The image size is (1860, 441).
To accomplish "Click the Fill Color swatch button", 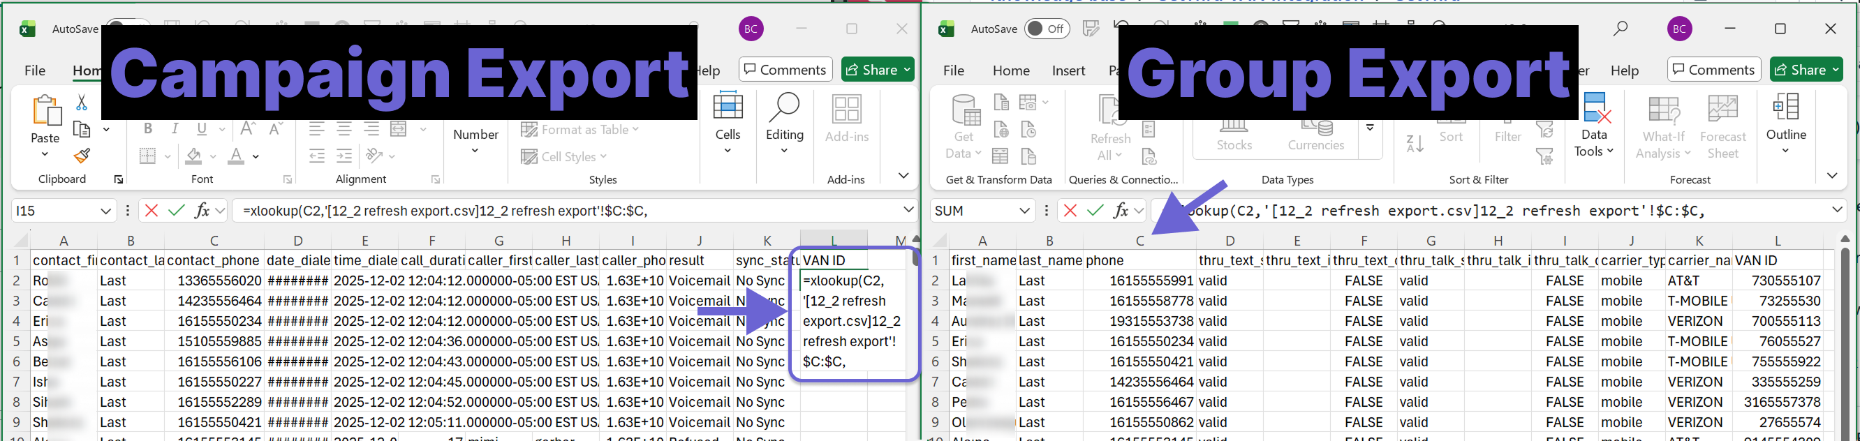I will (193, 156).
